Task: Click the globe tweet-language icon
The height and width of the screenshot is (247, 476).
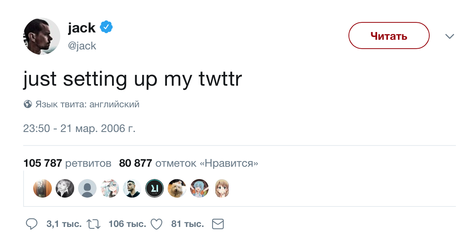Action: coord(27,104)
